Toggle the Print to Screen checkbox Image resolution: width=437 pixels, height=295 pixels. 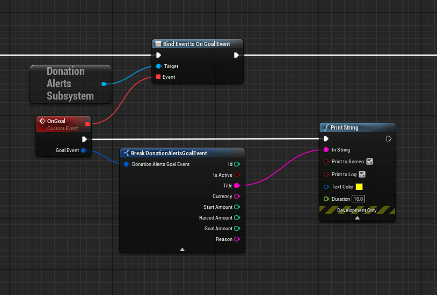pyautogui.click(x=369, y=161)
